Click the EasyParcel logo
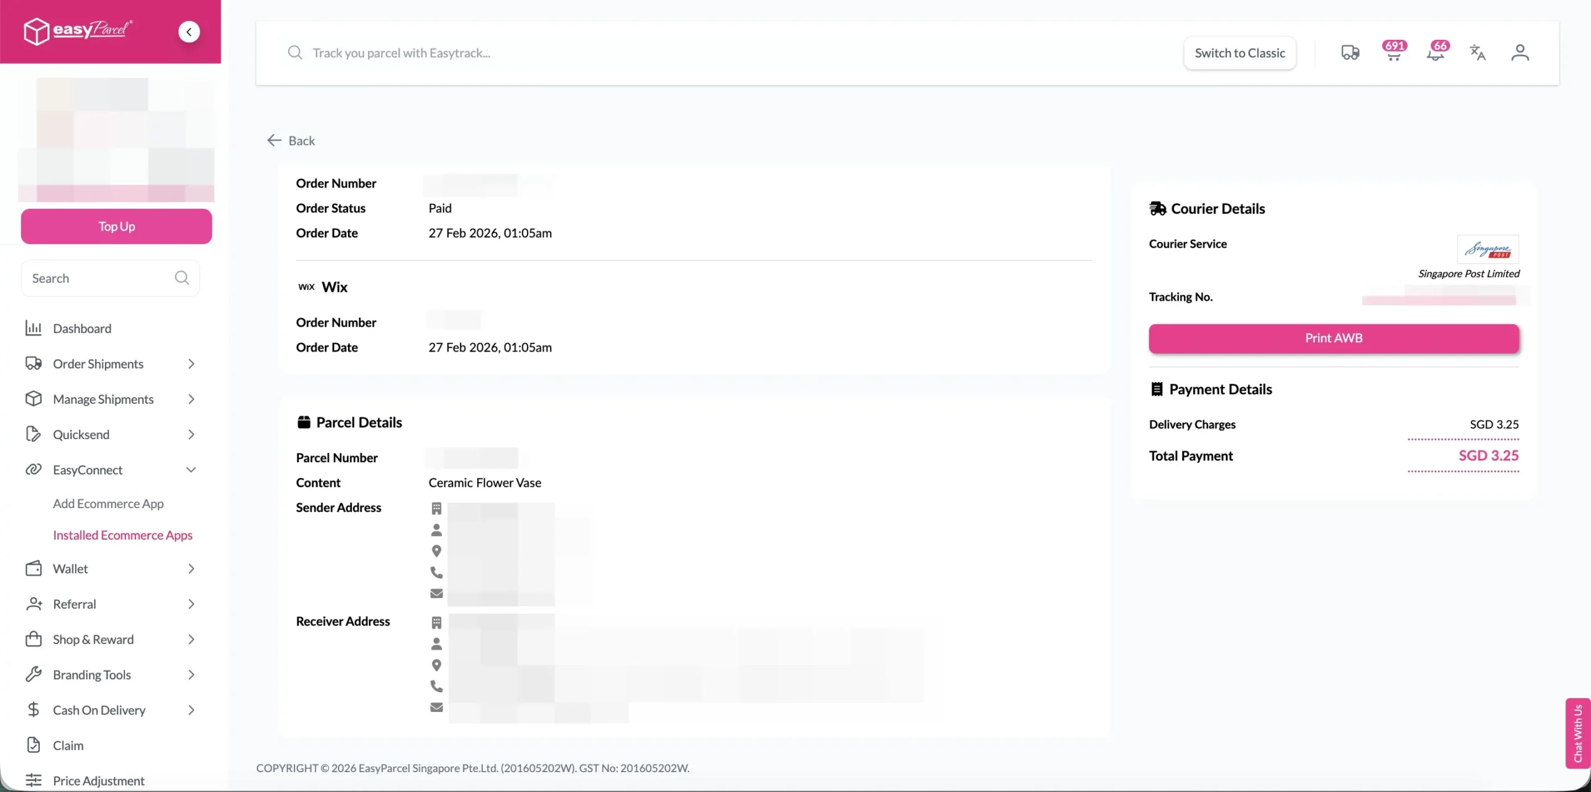The height and width of the screenshot is (792, 1591). pyautogui.click(x=78, y=30)
